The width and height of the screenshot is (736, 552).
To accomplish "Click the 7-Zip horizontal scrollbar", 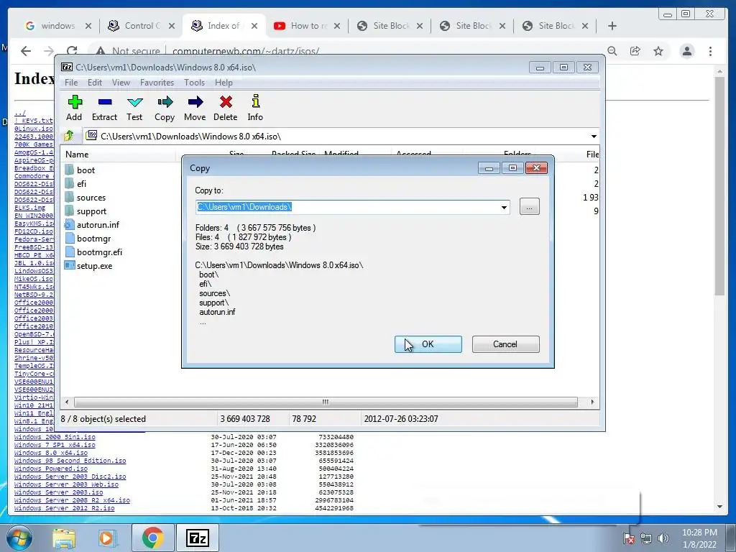I will [x=326, y=402].
